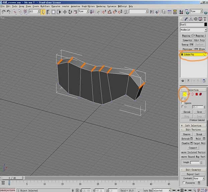The height and width of the screenshot is (192, 208).
Task: Open the Graph Editors menu
Action: point(88,6)
